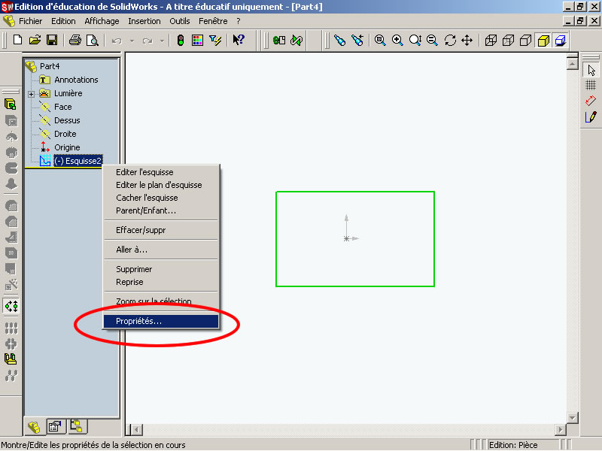602x451 pixels.
Task: Click the grayed-out Rib feature icon
Action: [x=11, y=238]
